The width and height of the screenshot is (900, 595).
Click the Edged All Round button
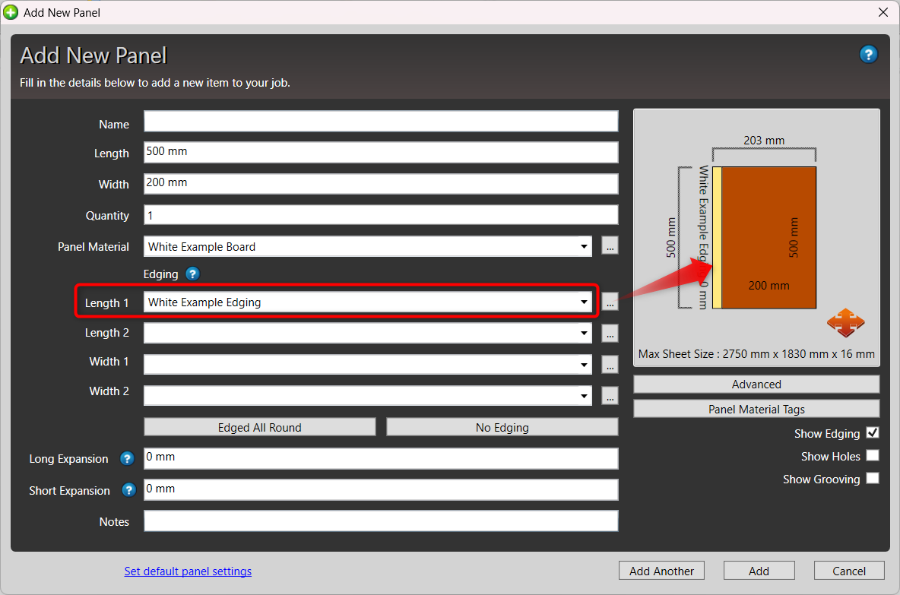coord(259,427)
